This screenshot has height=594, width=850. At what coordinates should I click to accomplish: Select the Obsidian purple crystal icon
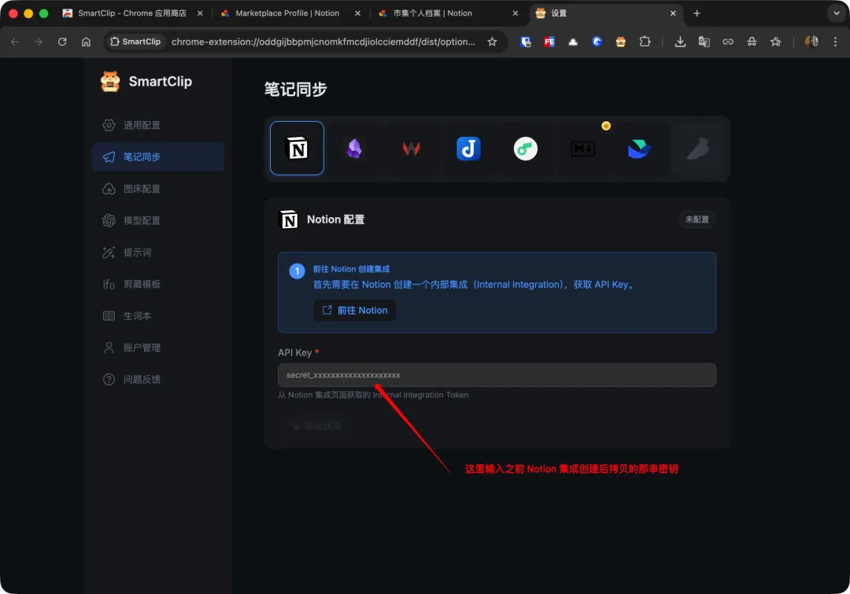coord(354,148)
